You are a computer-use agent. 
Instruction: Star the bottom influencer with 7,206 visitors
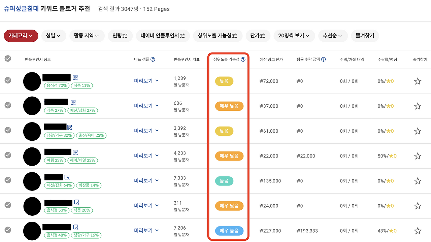[x=418, y=231]
